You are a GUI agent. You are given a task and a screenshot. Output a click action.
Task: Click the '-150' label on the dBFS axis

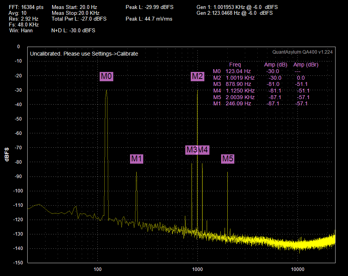tap(18, 262)
